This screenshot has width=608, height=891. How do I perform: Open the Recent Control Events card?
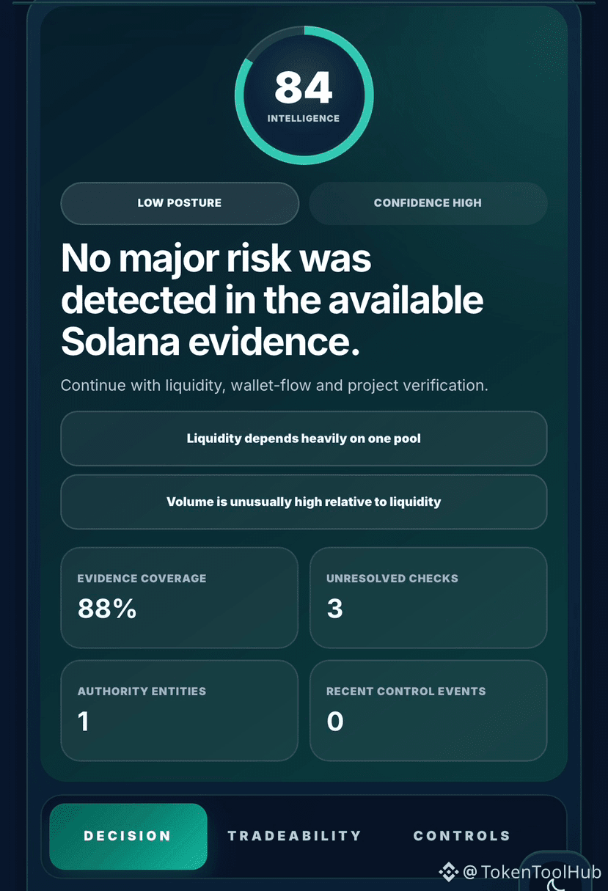click(428, 711)
